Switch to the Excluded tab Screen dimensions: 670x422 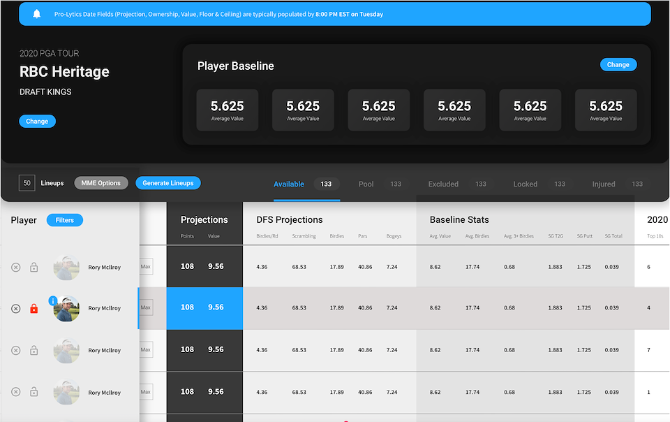point(443,184)
